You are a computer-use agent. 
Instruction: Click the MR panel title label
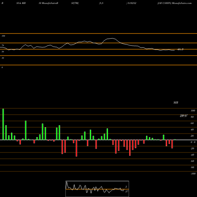click(x=176, y=102)
